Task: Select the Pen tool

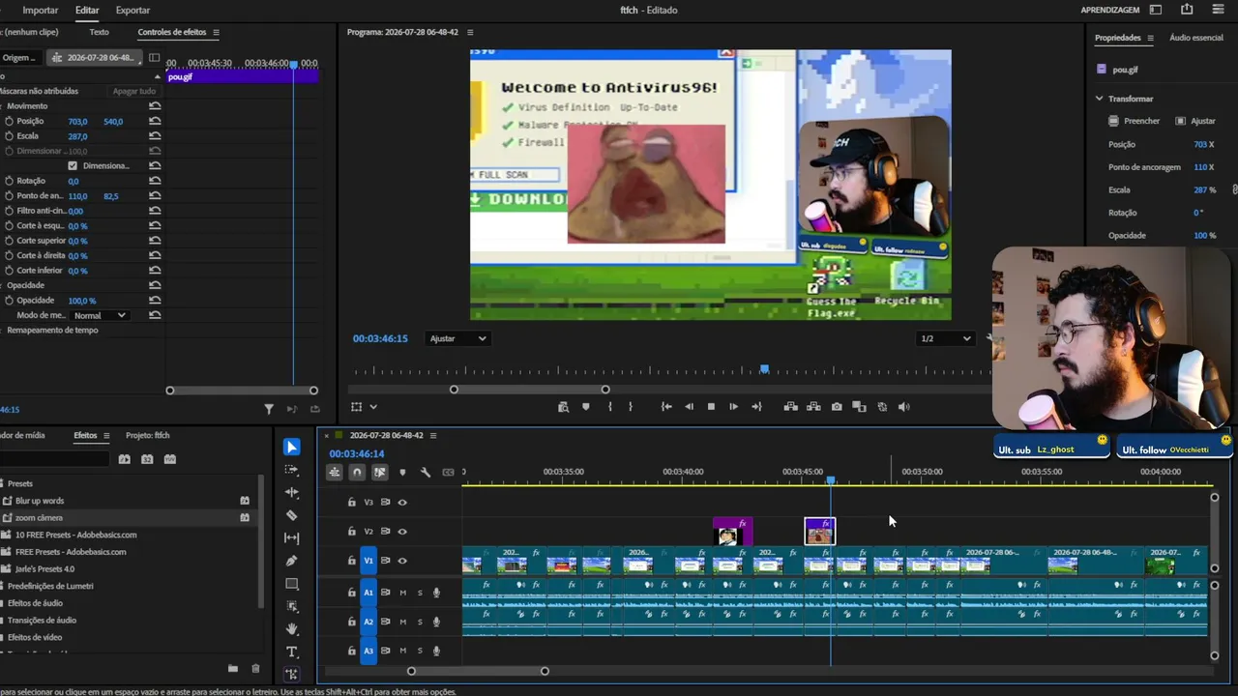Action: tap(292, 561)
